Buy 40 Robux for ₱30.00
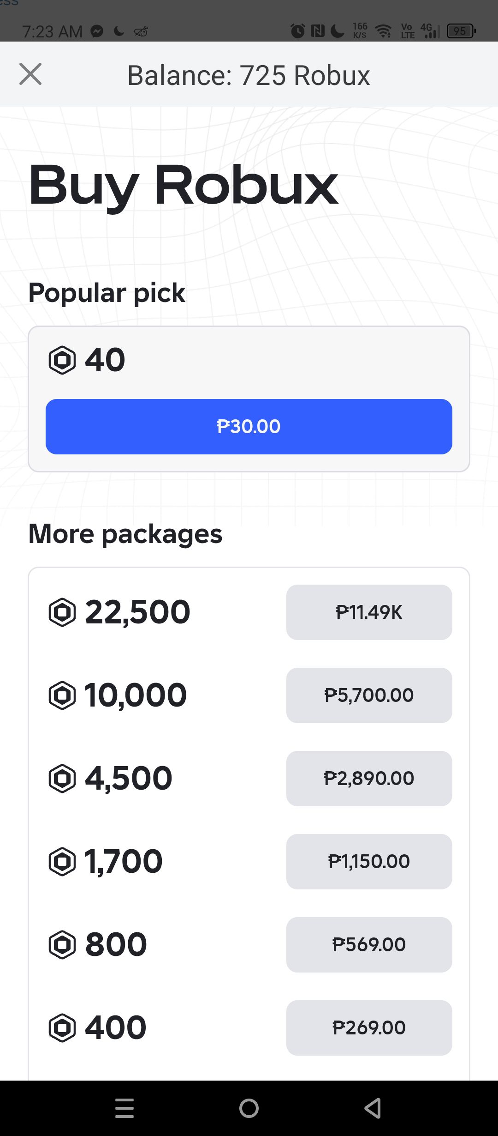 [x=249, y=427]
